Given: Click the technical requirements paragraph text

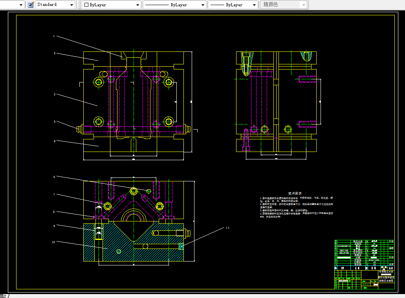Looking at the screenshot, I should [x=297, y=207].
